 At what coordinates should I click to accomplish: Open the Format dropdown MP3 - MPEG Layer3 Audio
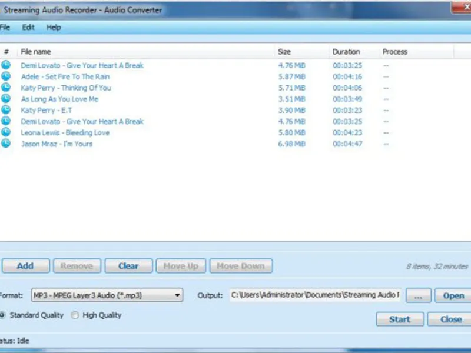(107, 295)
